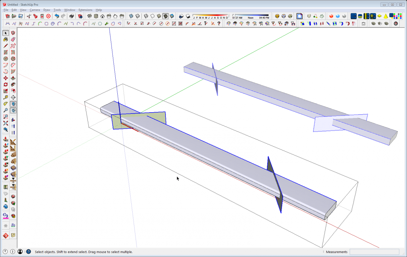The width and height of the screenshot is (407, 257).
Task: Click the Zoom Extents icon
Action: click(5, 123)
